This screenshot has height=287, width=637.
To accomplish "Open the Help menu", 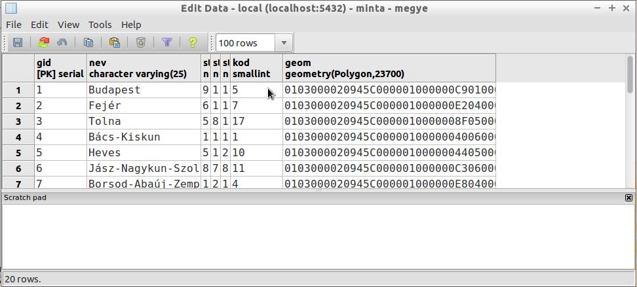I will tap(131, 25).
